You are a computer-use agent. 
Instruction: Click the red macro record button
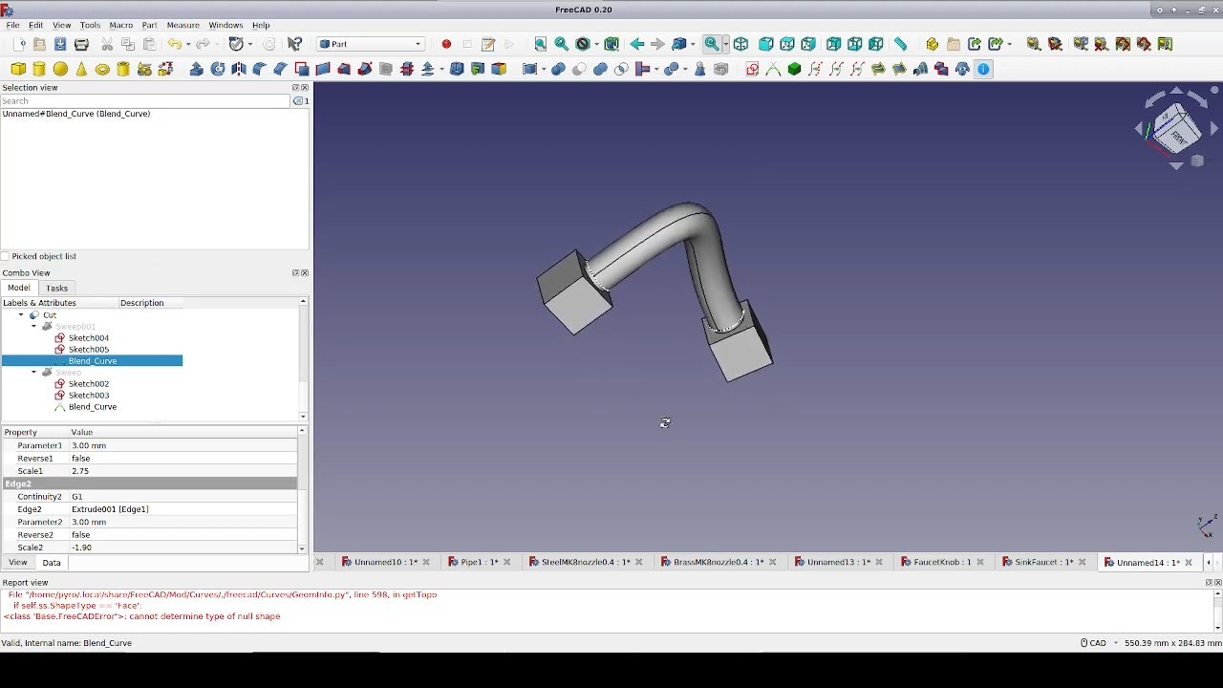tap(446, 44)
